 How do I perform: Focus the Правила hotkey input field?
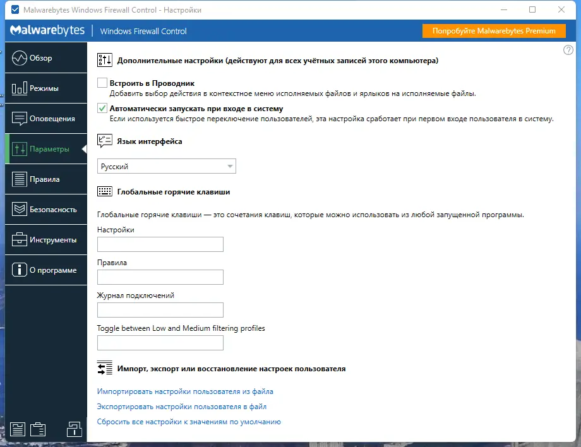pos(160,277)
